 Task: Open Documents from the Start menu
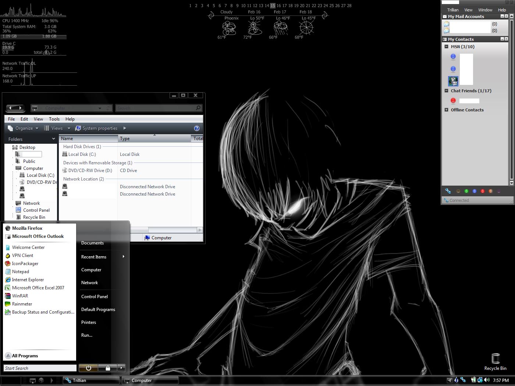coord(92,243)
